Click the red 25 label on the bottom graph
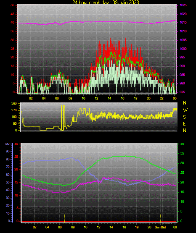196x233 pixels. (16, 157)
